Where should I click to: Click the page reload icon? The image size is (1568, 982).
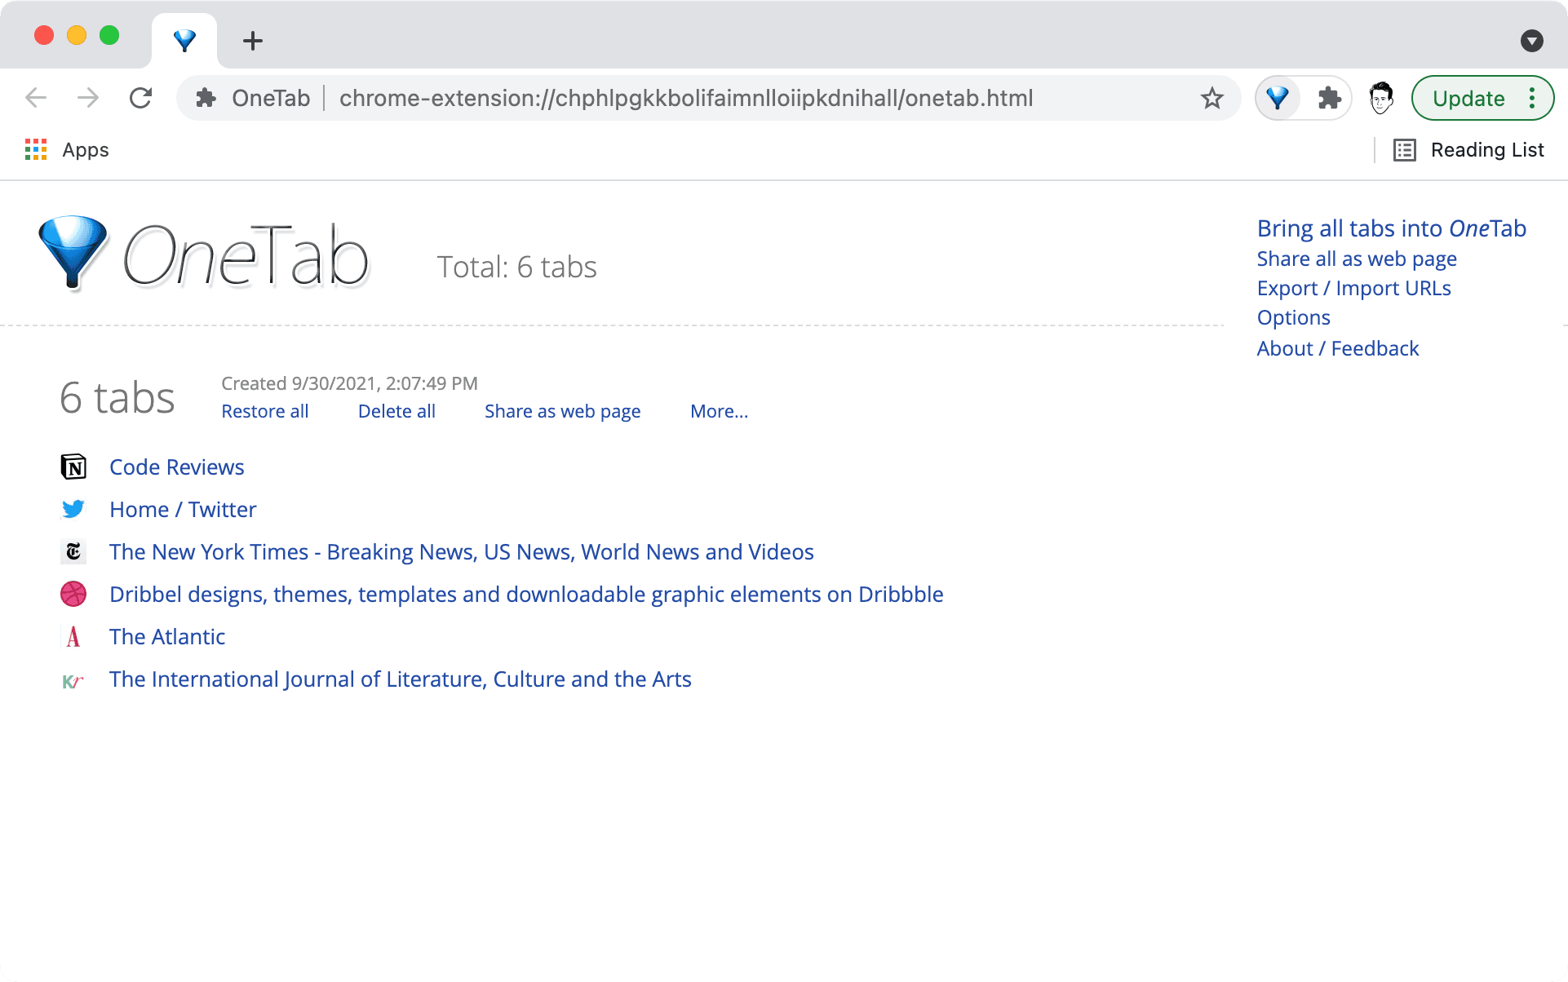pos(140,97)
